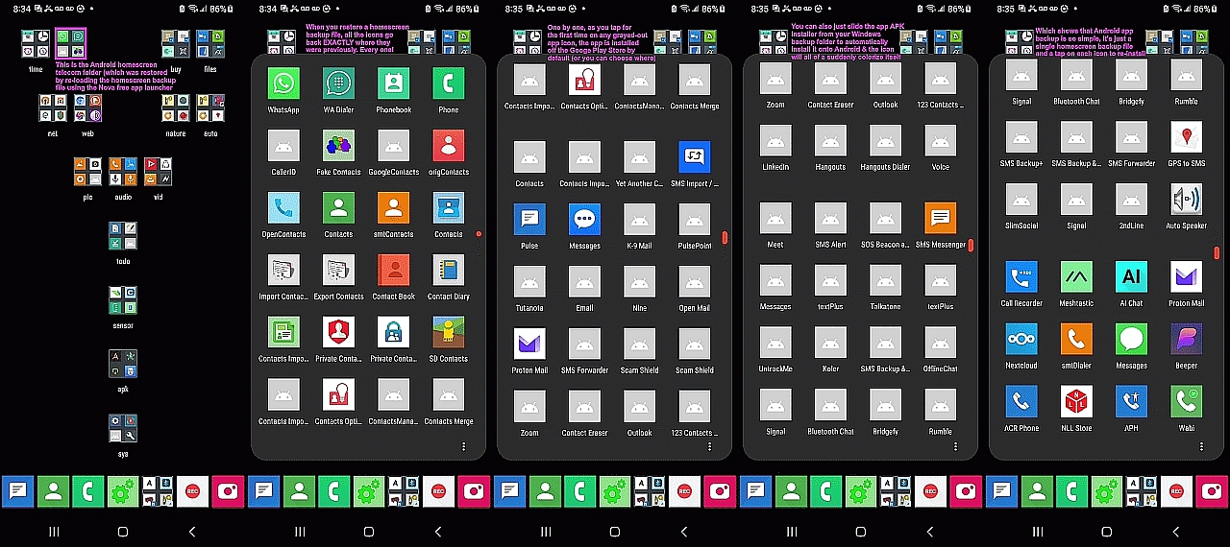Expand the 'time' home screen folder
Viewport: 1230px width, 547px height.
pos(36,43)
